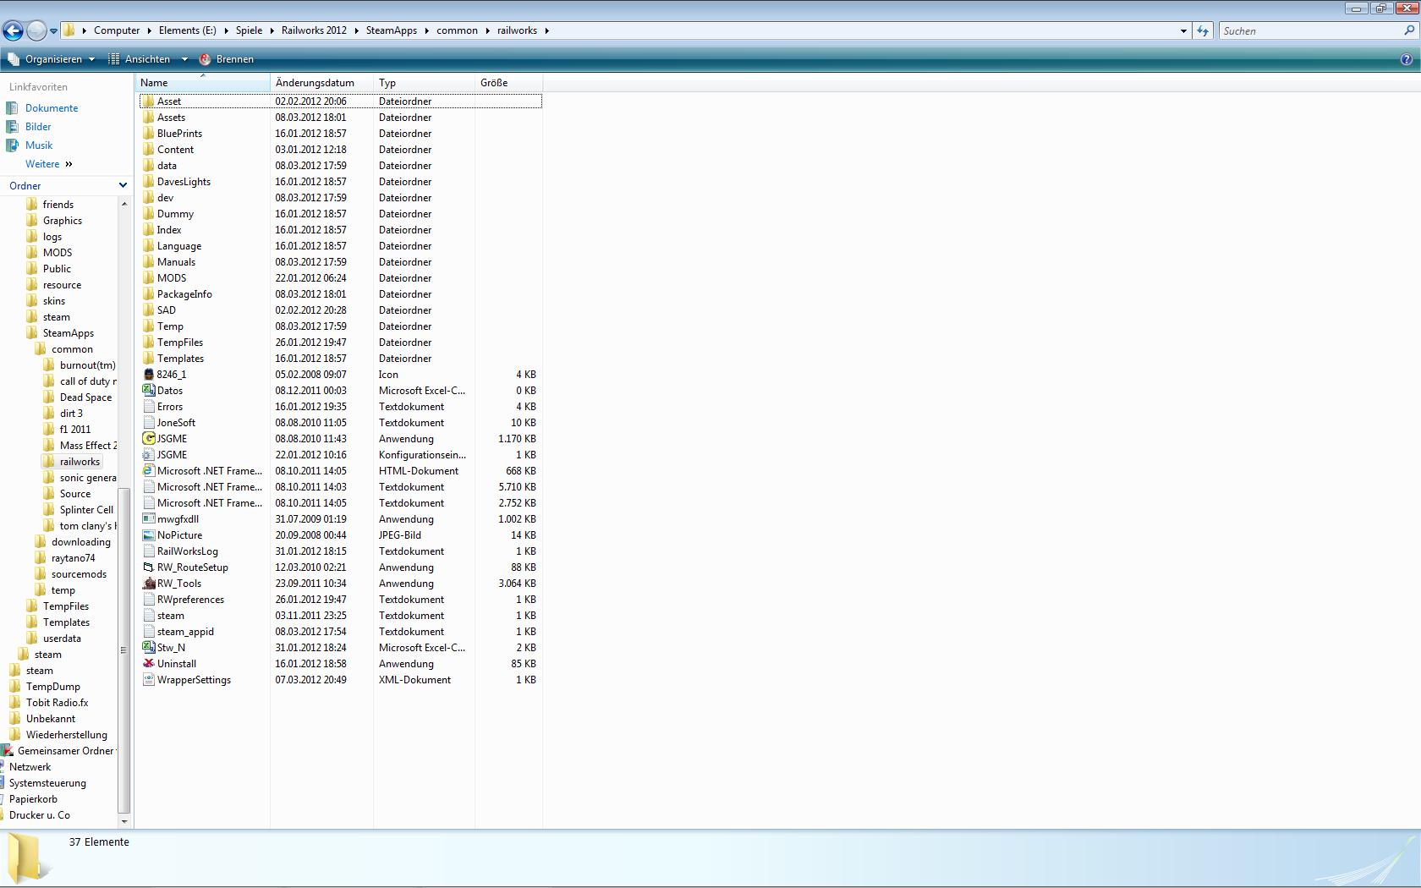
Task: Select the RW_RouteSetup application icon
Action: tap(149, 567)
